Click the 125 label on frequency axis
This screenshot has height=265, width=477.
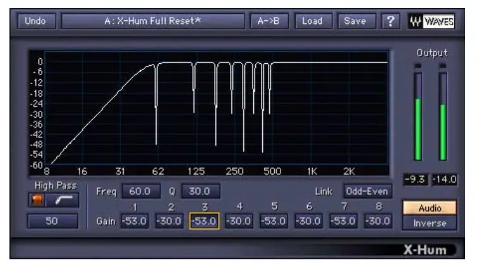pos(196,171)
